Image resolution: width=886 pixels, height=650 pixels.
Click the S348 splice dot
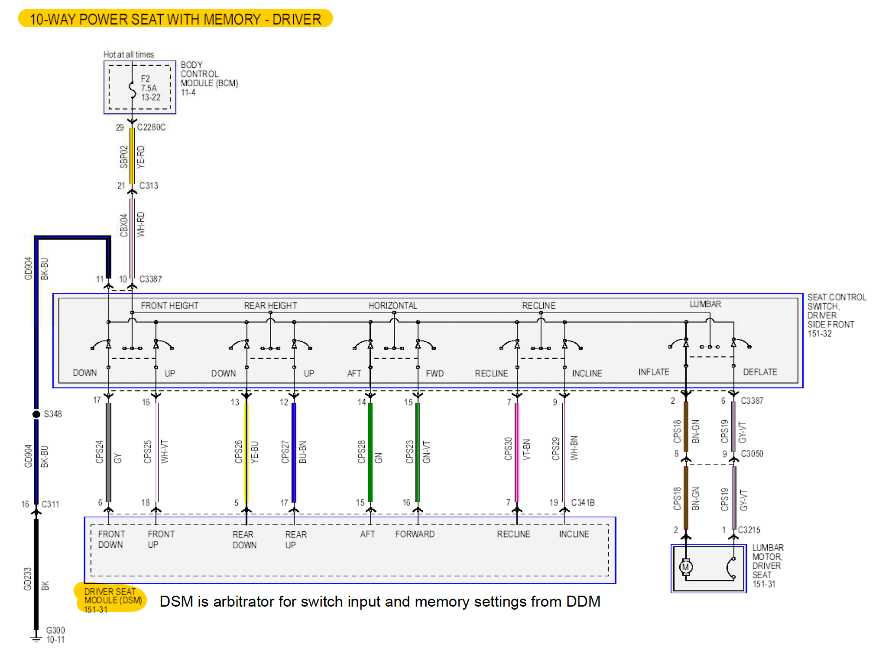[36, 414]
